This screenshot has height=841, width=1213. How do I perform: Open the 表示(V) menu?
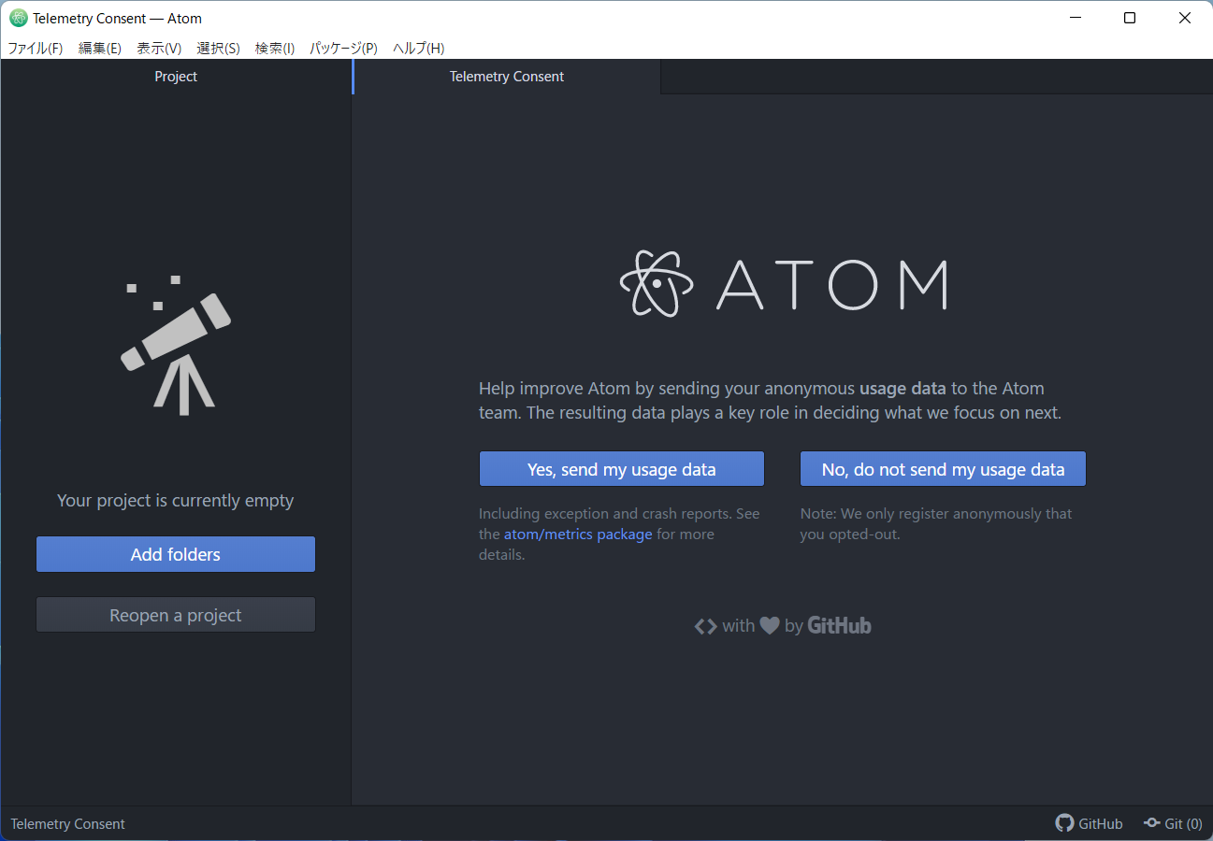(159, 48)
